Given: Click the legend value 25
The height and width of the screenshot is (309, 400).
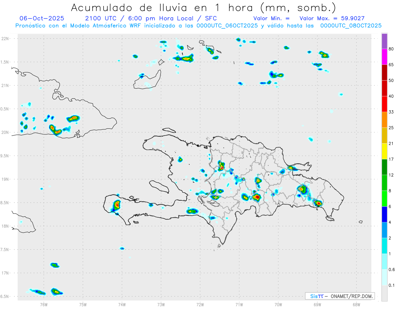Looking at the screenshot, I should point(391,128).
